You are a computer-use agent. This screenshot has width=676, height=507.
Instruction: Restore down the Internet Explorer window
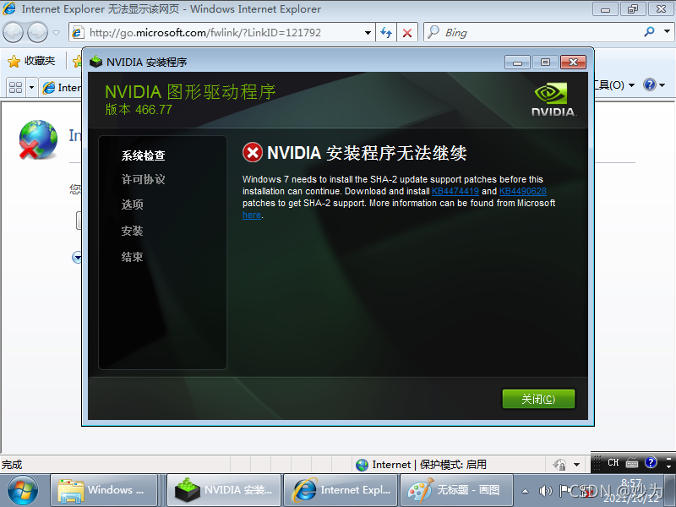[633, 9]
